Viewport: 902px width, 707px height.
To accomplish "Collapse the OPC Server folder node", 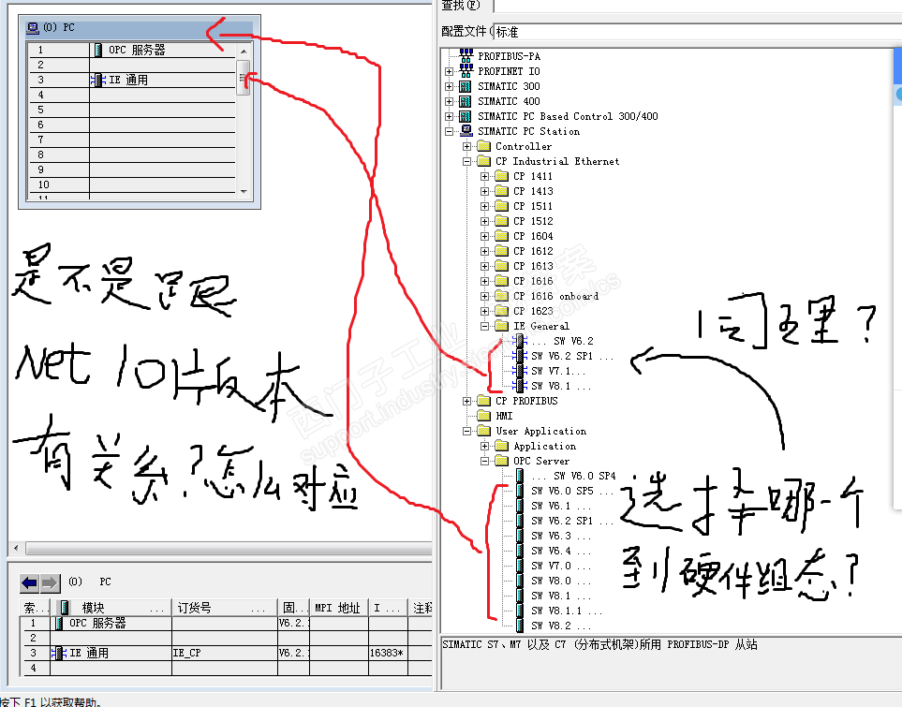I will [485, 461].
